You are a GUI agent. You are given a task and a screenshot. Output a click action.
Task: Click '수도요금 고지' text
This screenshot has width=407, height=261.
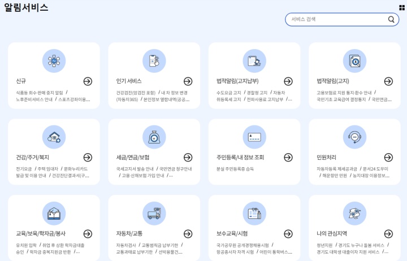click(x=229, y=93)
